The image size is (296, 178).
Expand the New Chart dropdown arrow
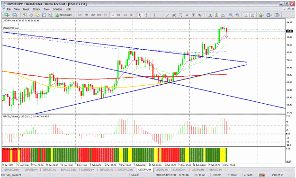click(x=10, y=15)
